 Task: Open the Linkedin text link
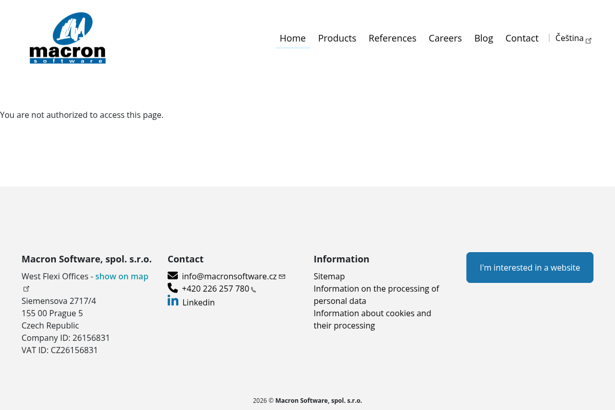(198, 302)
